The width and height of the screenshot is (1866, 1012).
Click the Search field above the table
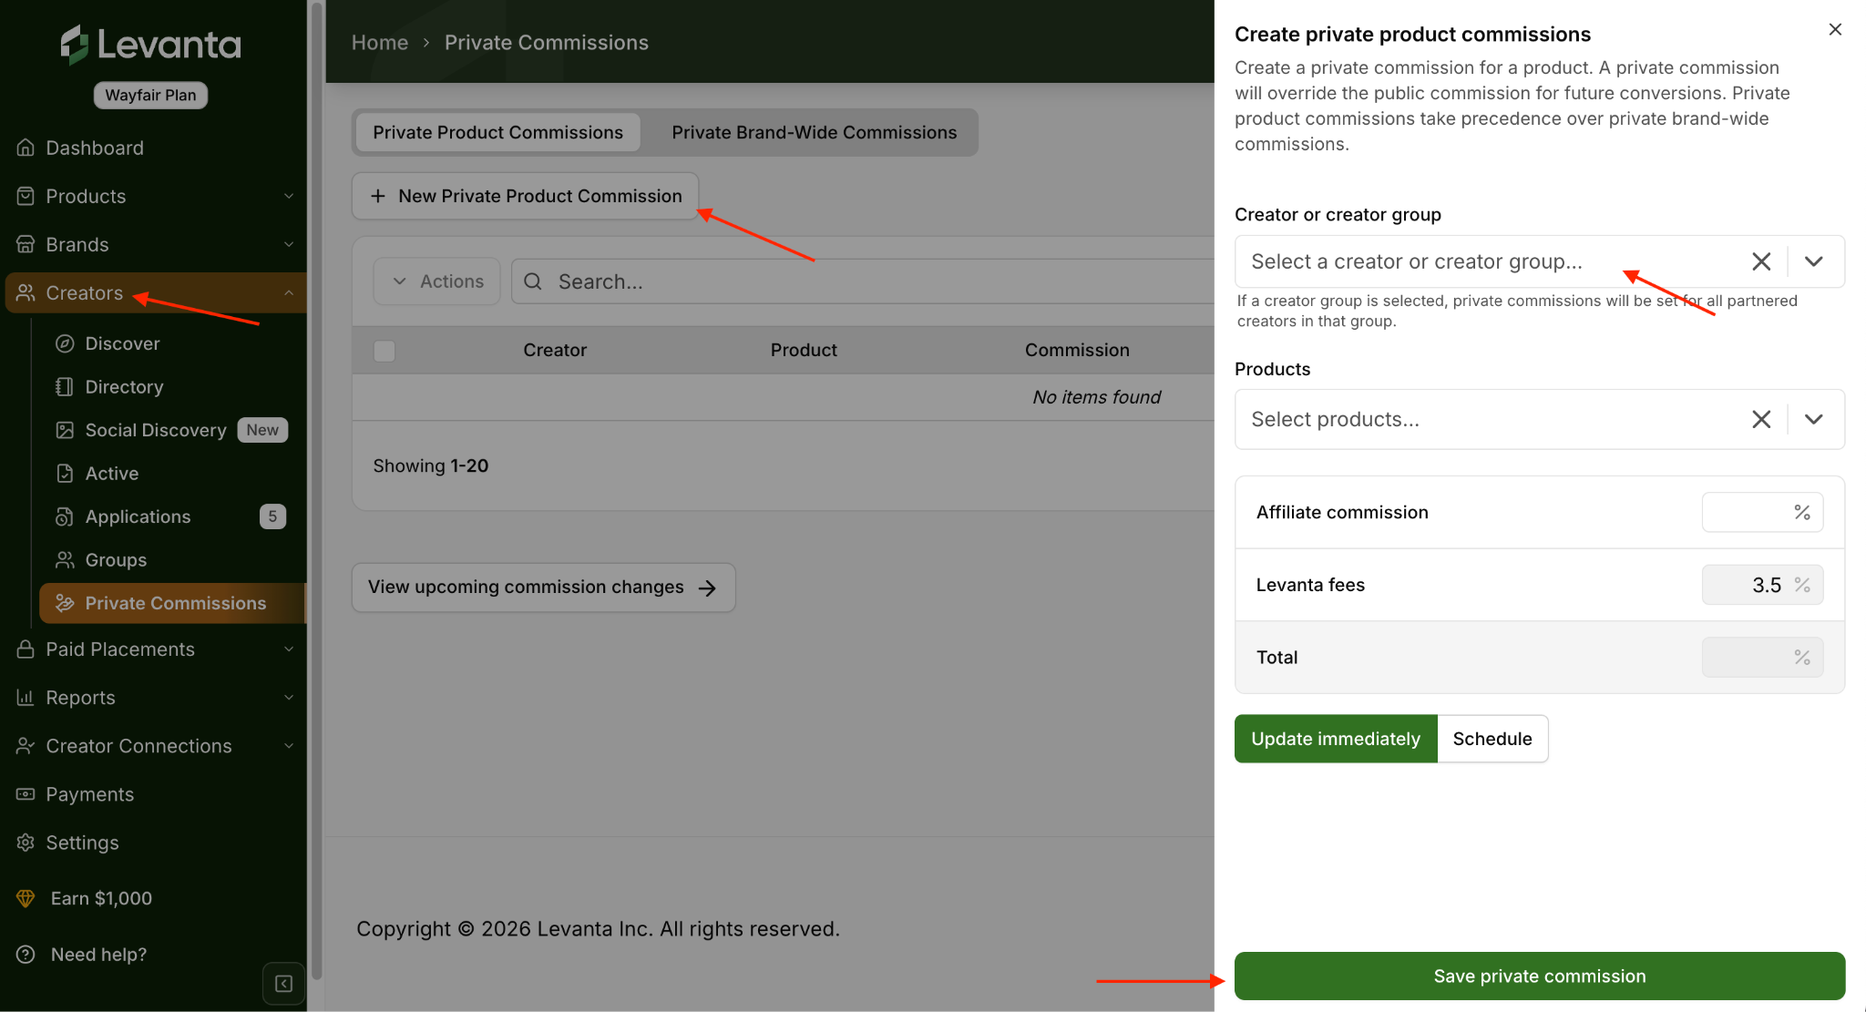[863, 281]
